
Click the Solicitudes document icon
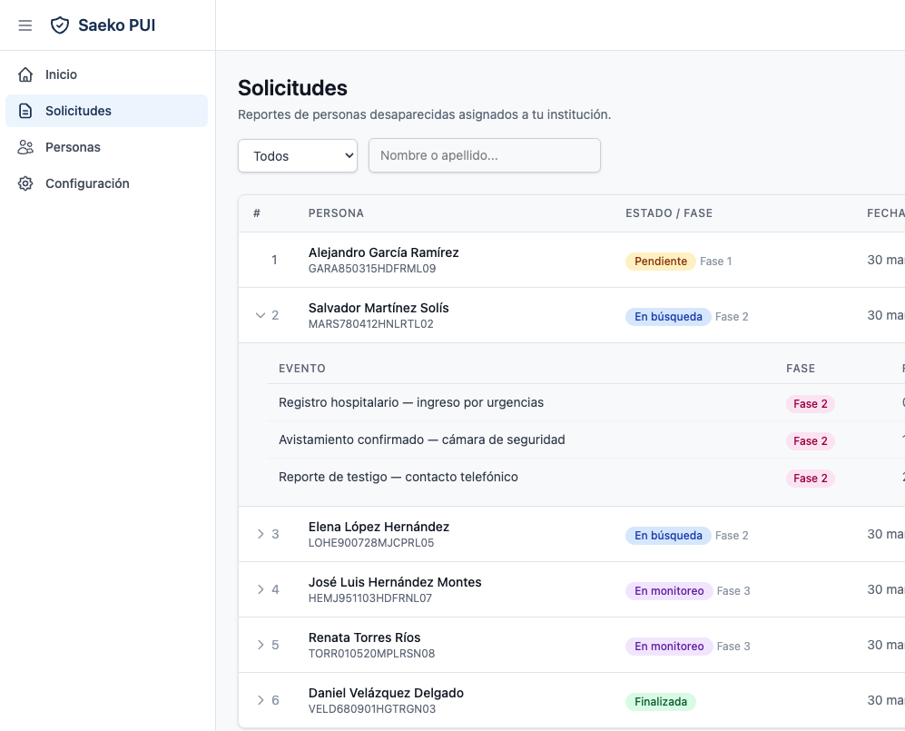26,111
